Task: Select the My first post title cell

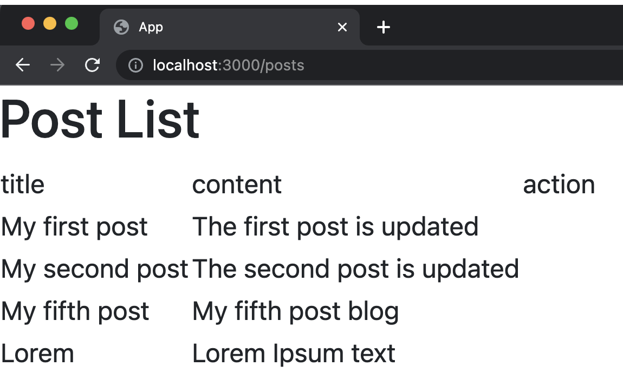Action: click(74, 226)
